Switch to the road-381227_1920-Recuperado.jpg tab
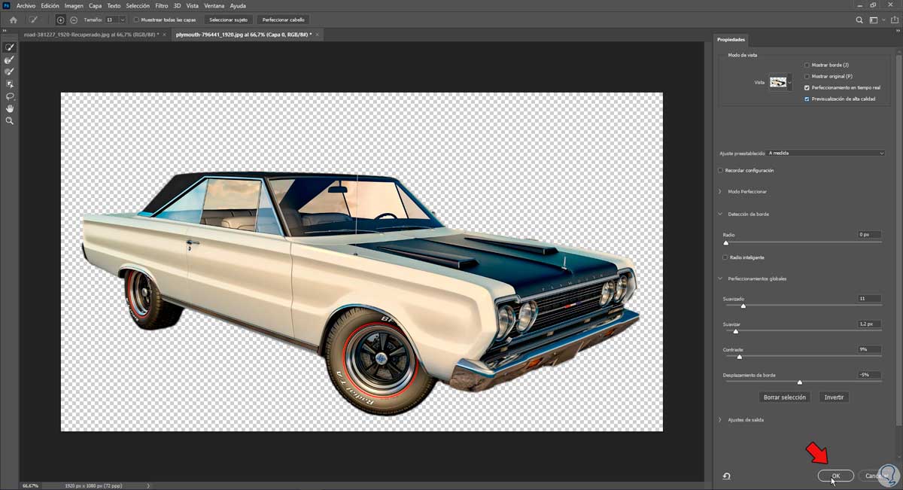 pos(90,35)
